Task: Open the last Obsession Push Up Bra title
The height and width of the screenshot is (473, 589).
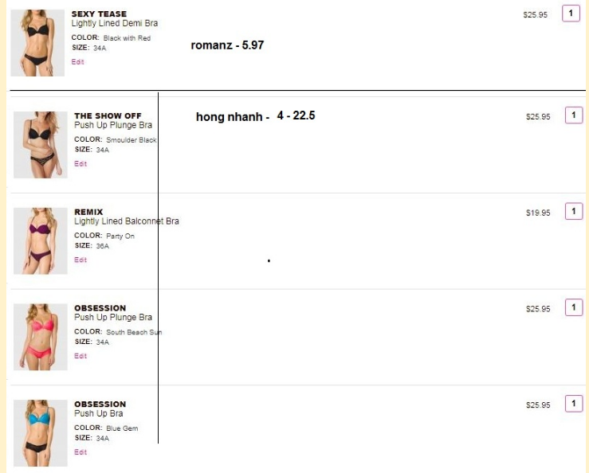Action: (100, 405)
